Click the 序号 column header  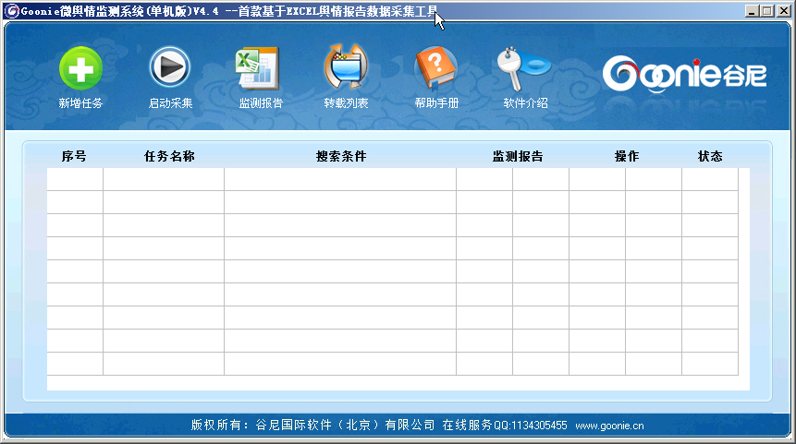click(x=74, y=156)
